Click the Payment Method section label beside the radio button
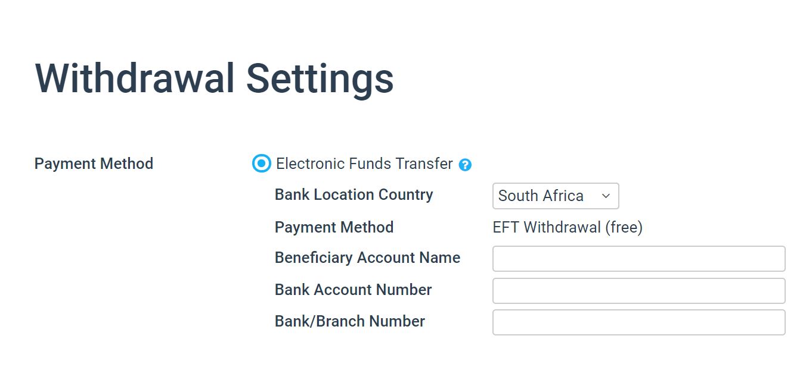 point(94,164)
